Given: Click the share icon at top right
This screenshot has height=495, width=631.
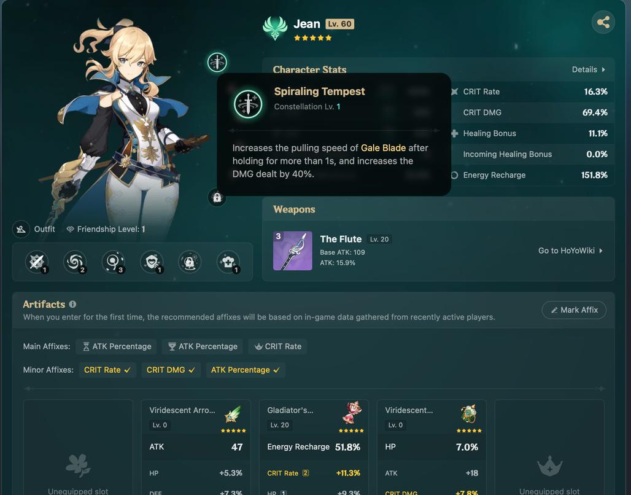Looking at the screenshot, I should [x=603, y=21].
